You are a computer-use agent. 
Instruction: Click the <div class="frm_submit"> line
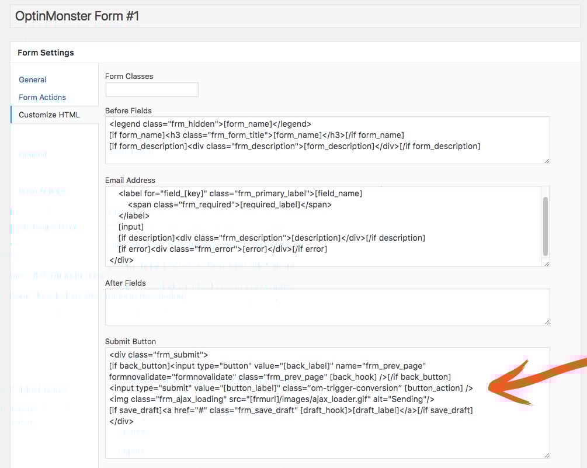pos(159,355)
